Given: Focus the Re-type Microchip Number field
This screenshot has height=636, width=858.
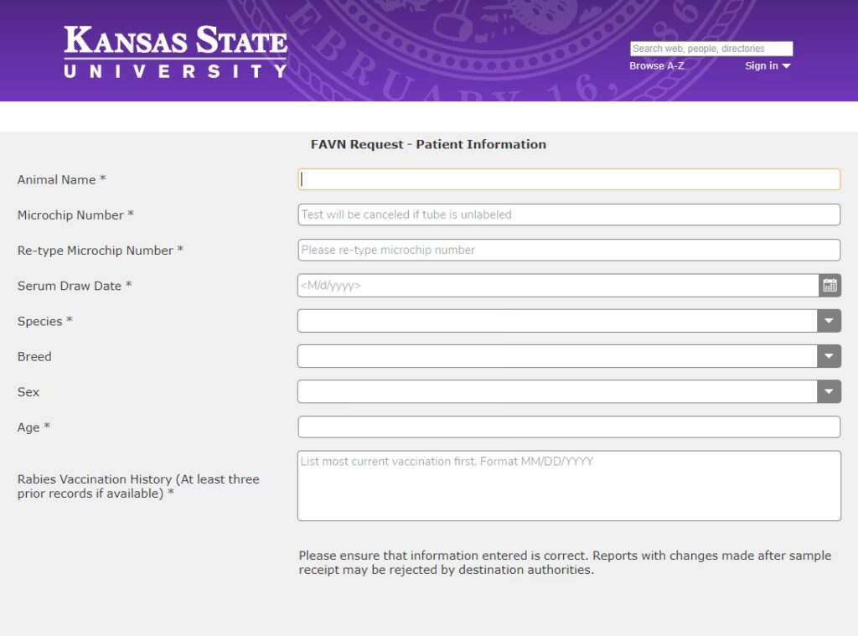Looking at the screenshot, I should click(568, 250).
